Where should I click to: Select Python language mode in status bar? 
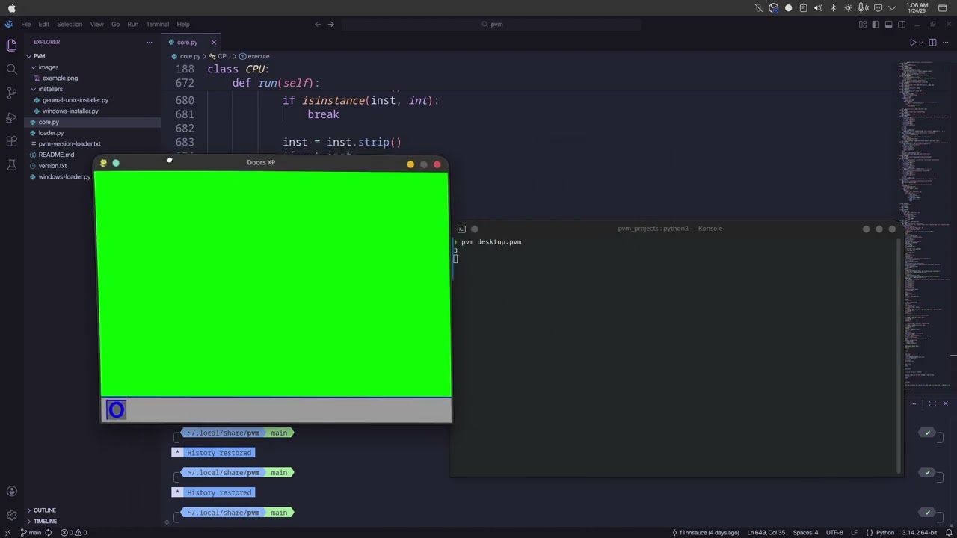click(x=885, y=533)
